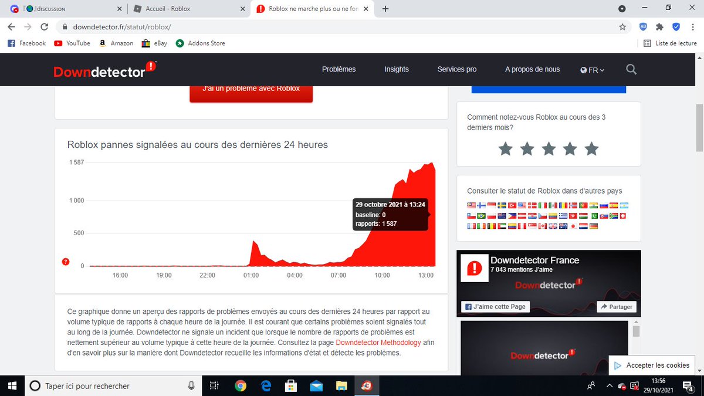Click the AB extension icon in toolbar
Screen dimensions: 704x396
pos(643,27)
